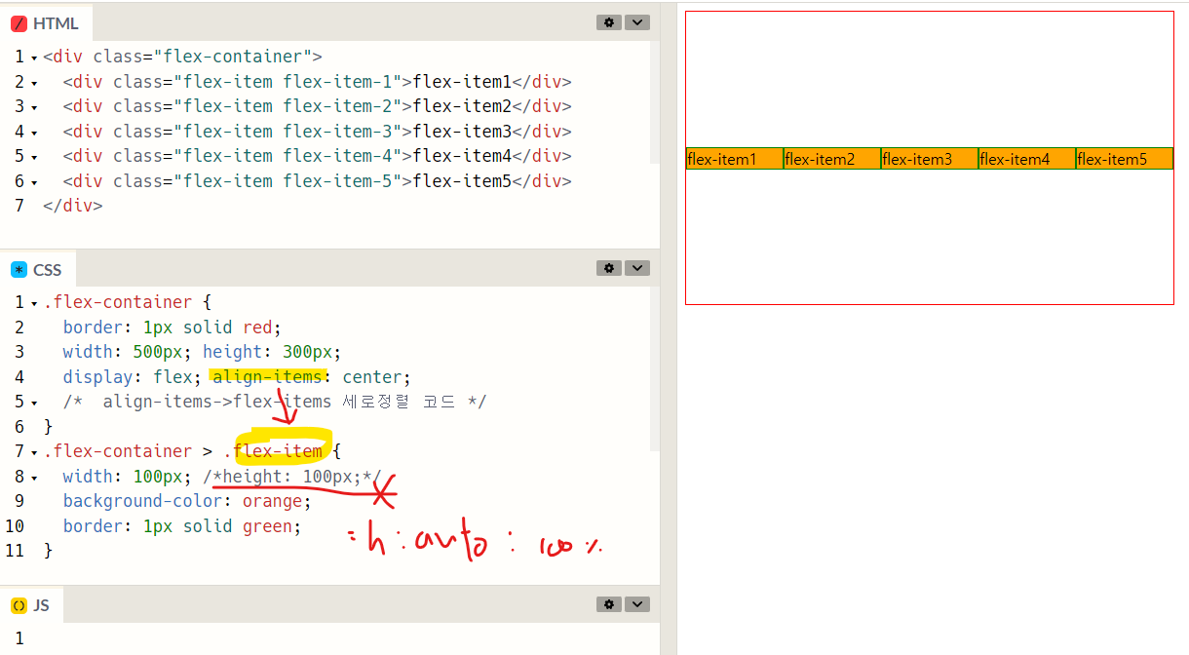Screen dimensions: 1189x655
Task: Fold CSS line 5 comment arrow
Action: [34, 403]
